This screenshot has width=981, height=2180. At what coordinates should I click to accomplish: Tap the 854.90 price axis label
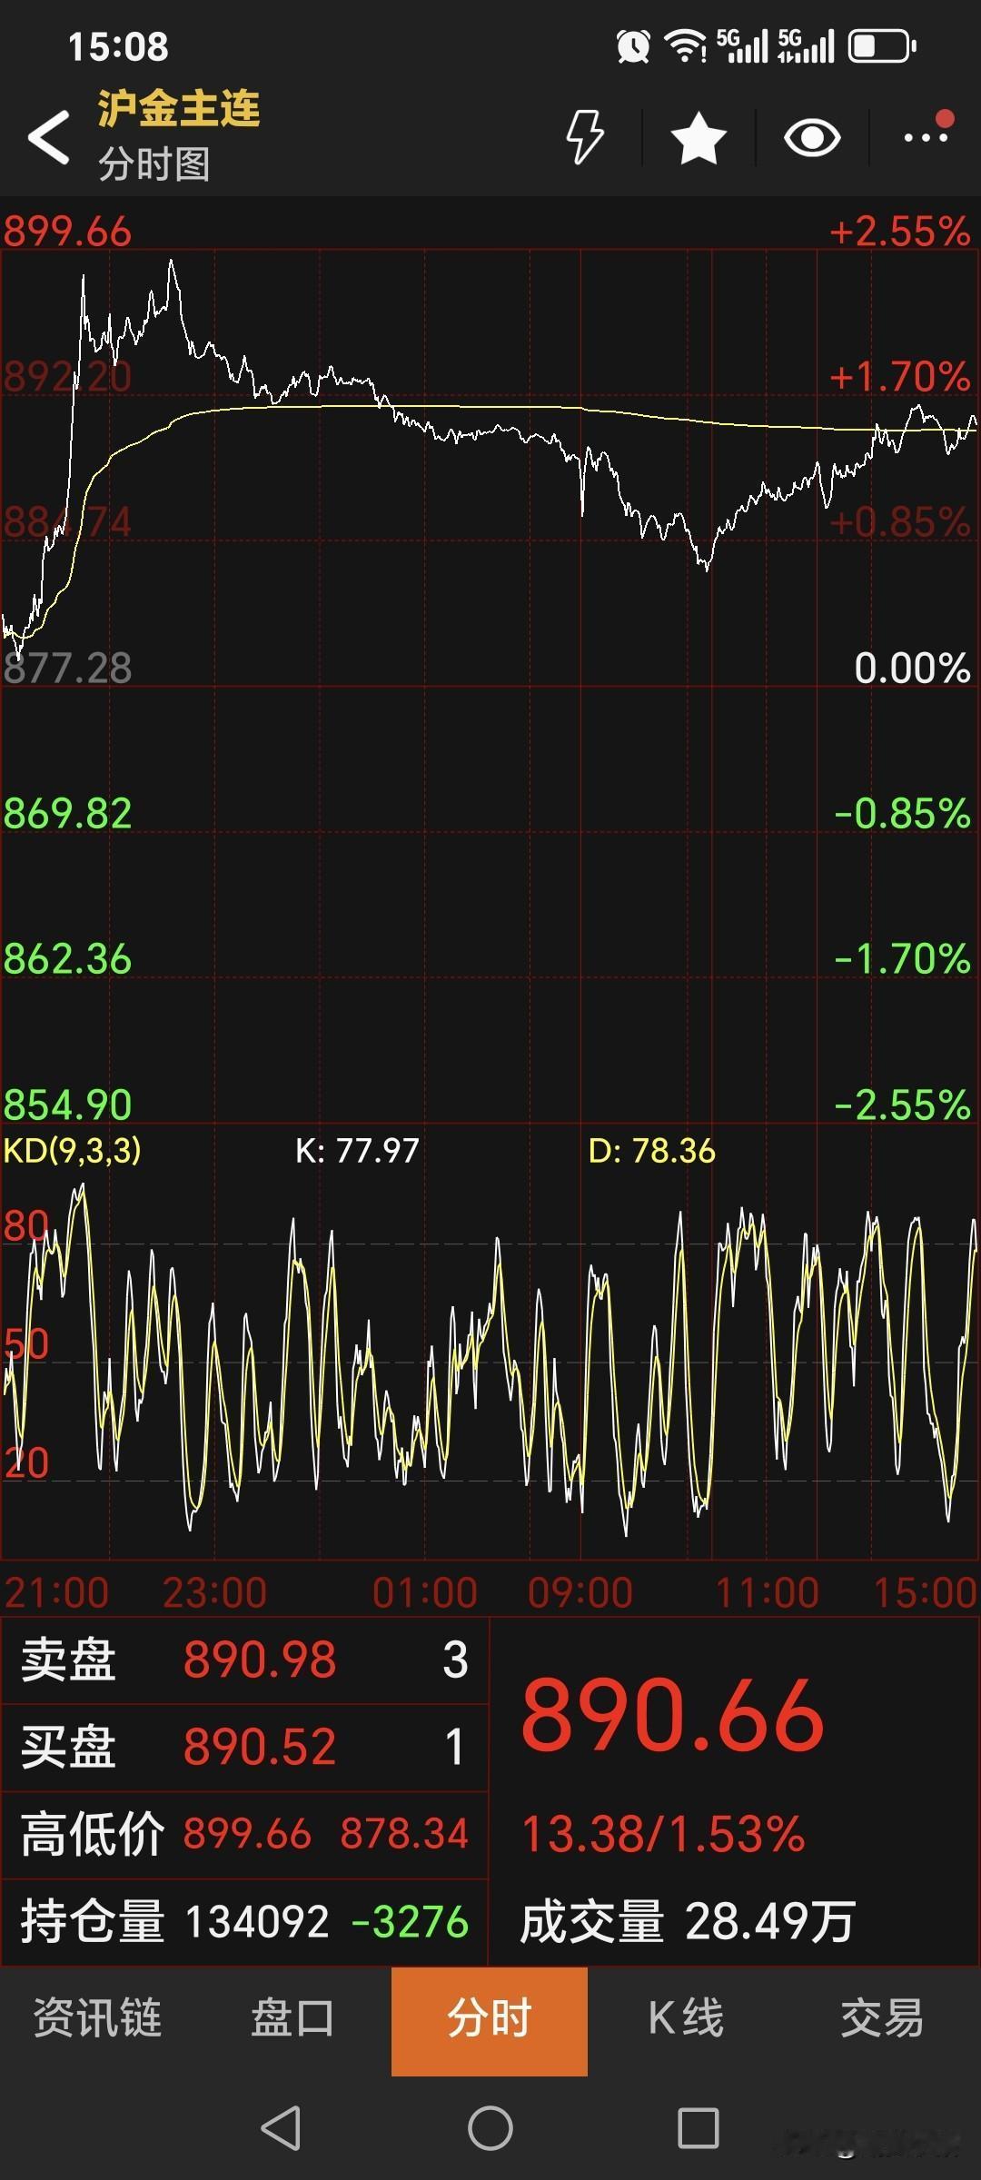click(67, 1105)
